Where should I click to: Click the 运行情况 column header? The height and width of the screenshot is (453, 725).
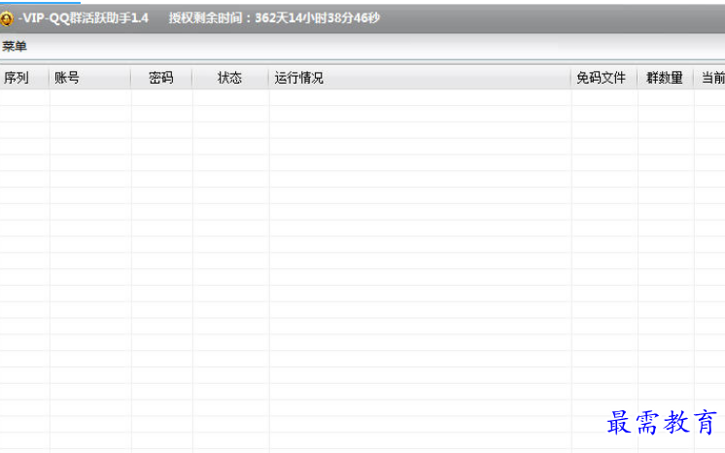420,78
